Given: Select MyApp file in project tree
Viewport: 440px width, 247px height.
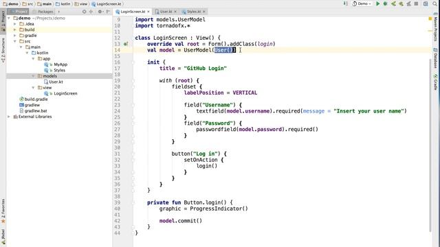Looking at the screenshot, I should coord(60,64).
